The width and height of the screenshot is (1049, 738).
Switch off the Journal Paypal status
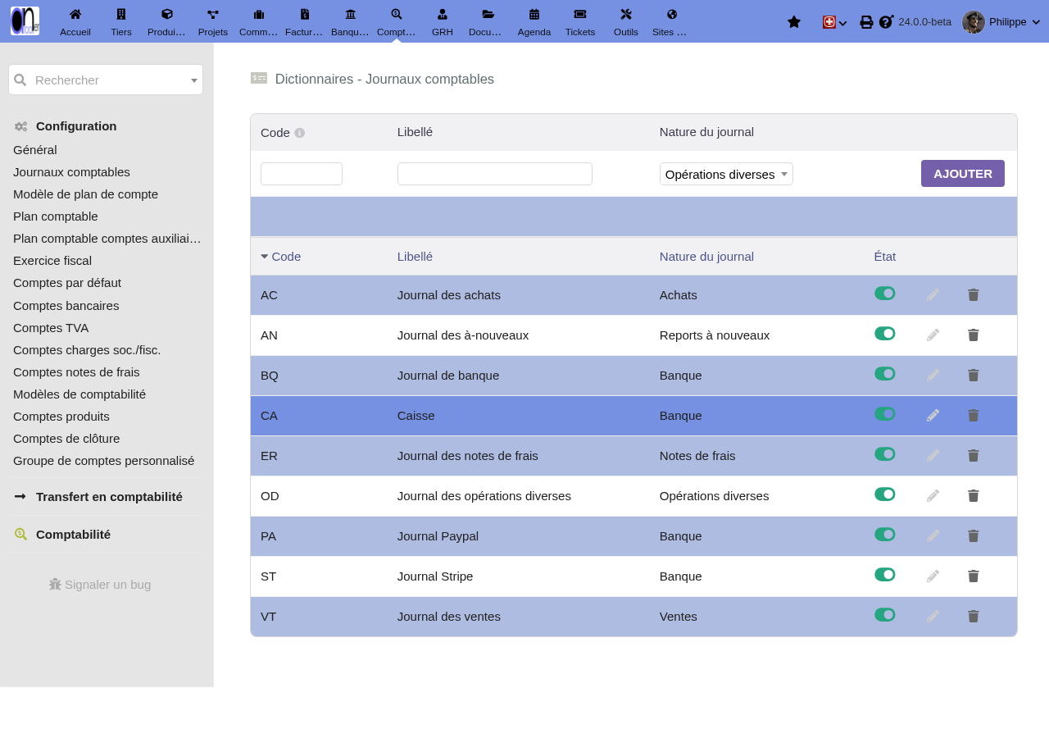click(x=885, y=535)
